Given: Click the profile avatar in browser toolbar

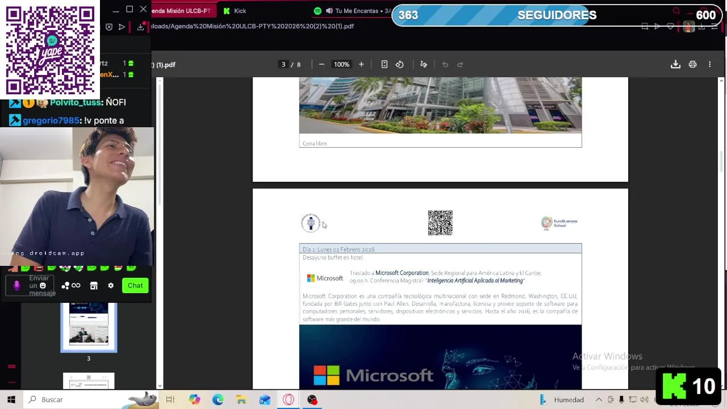Looking at the screenshot, I should [x=688, y=26].
